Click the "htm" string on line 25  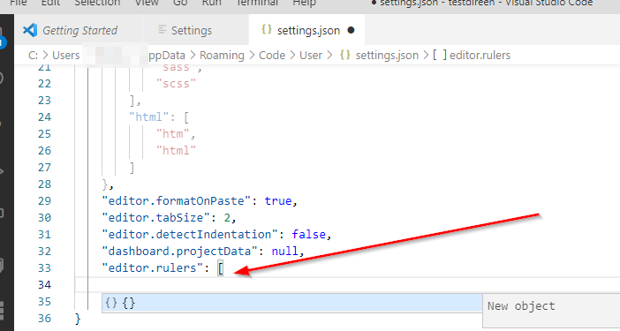pyautogui.click(x=173, y=134)
